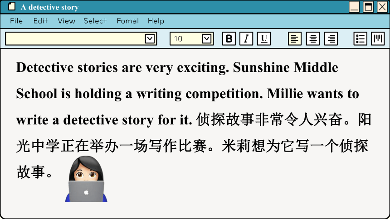Close the detective story window
The width and height of the screenshot is (390, 219).
(382, 7)
